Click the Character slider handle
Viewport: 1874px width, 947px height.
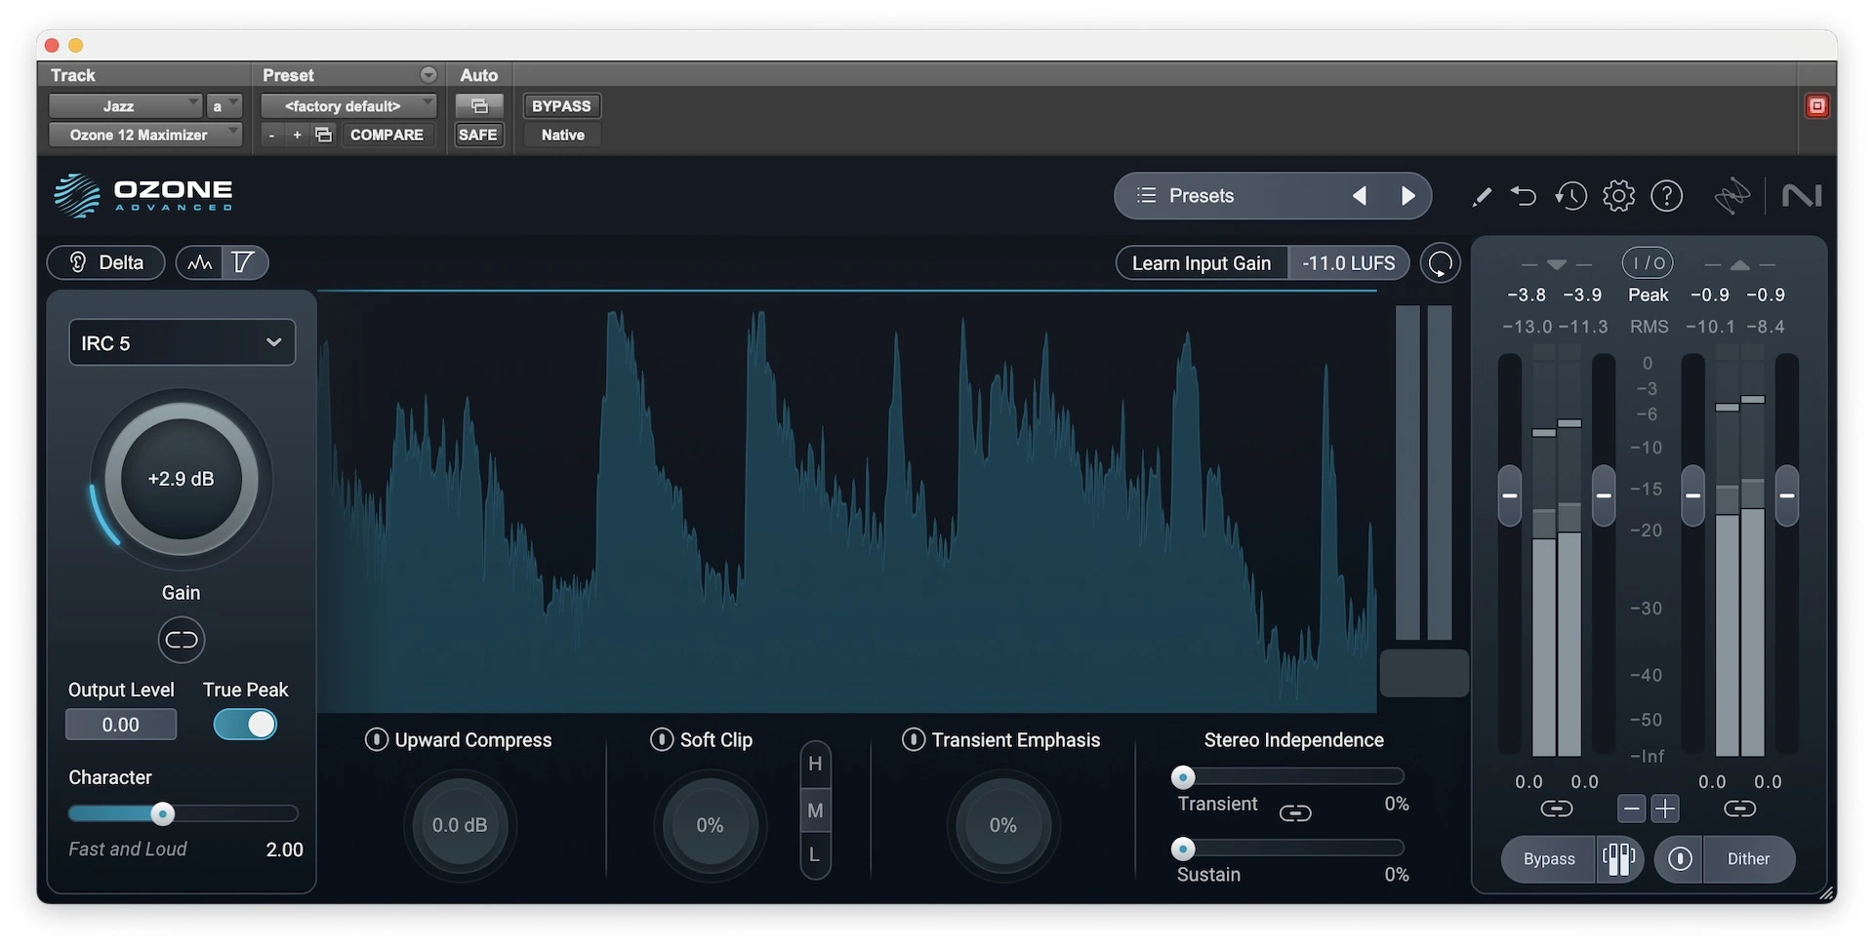tap(163, 813)
